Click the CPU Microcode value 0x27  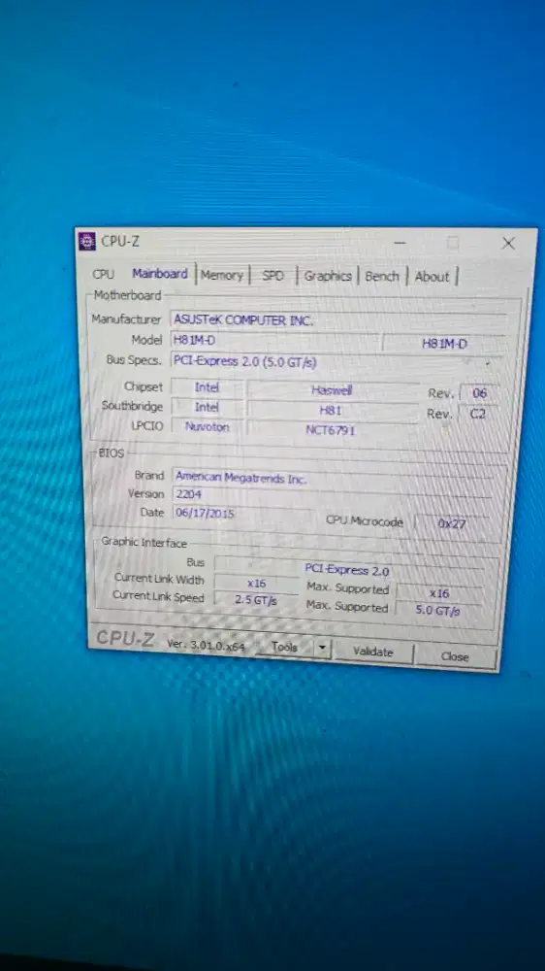452,523
